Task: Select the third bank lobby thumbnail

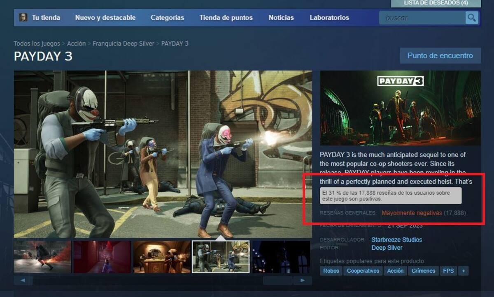Action: [162, 257]
